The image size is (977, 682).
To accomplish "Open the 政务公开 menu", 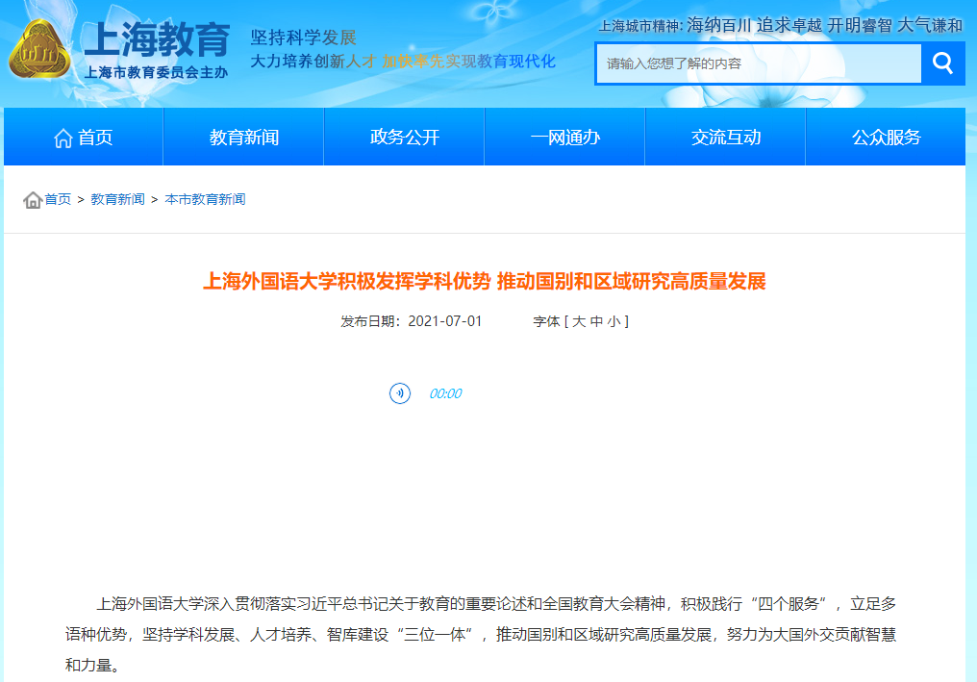I will [404, 138].
